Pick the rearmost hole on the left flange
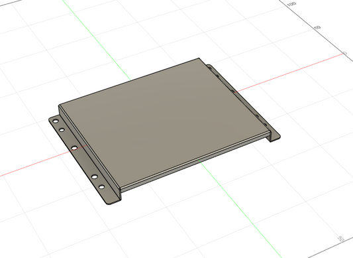353x258 pixels. click(x=56, y=121)
